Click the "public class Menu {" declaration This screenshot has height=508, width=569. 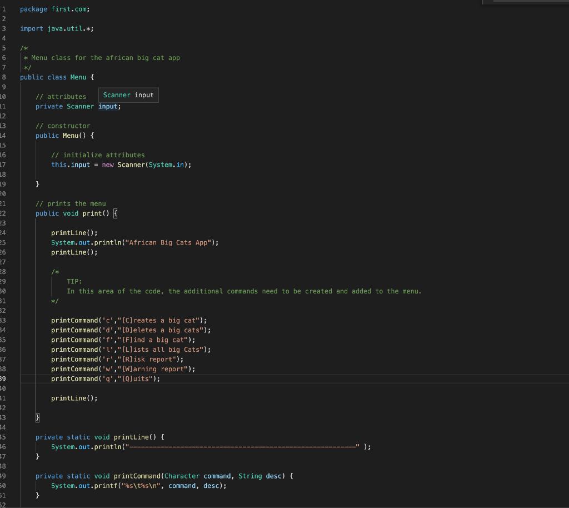(57, 77)
